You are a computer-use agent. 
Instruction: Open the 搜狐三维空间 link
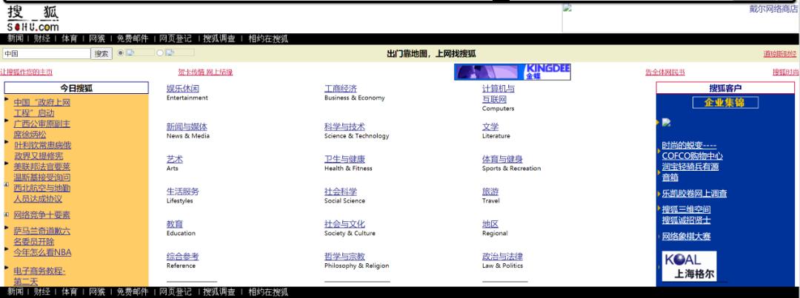686,209
